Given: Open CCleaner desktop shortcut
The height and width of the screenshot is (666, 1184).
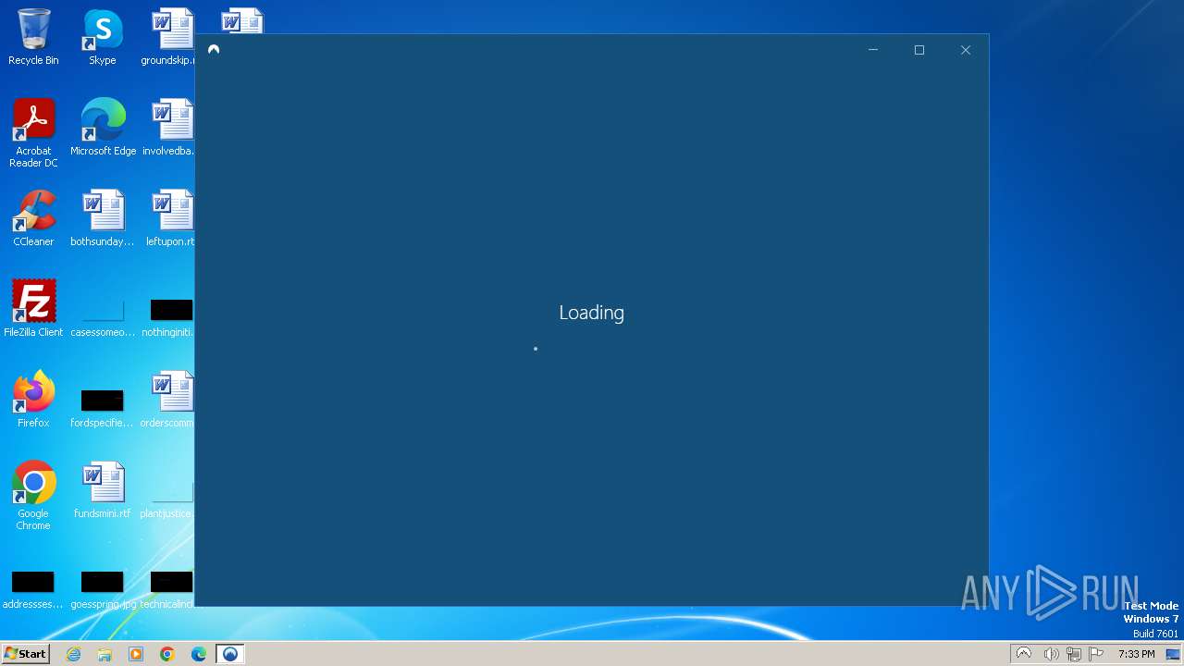Looking at the screenshot, I should click(33, 218).
